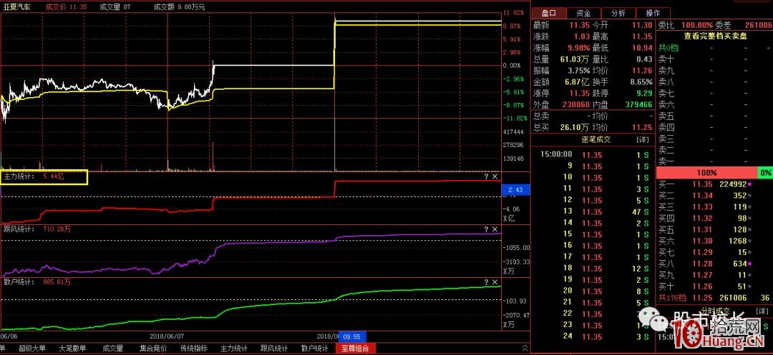Click the purple dot beside 买一 order
Viewport: 773px width, 355px height.
click(751, 184)
